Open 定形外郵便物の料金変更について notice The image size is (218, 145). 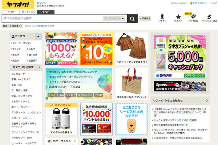(171, 125)
